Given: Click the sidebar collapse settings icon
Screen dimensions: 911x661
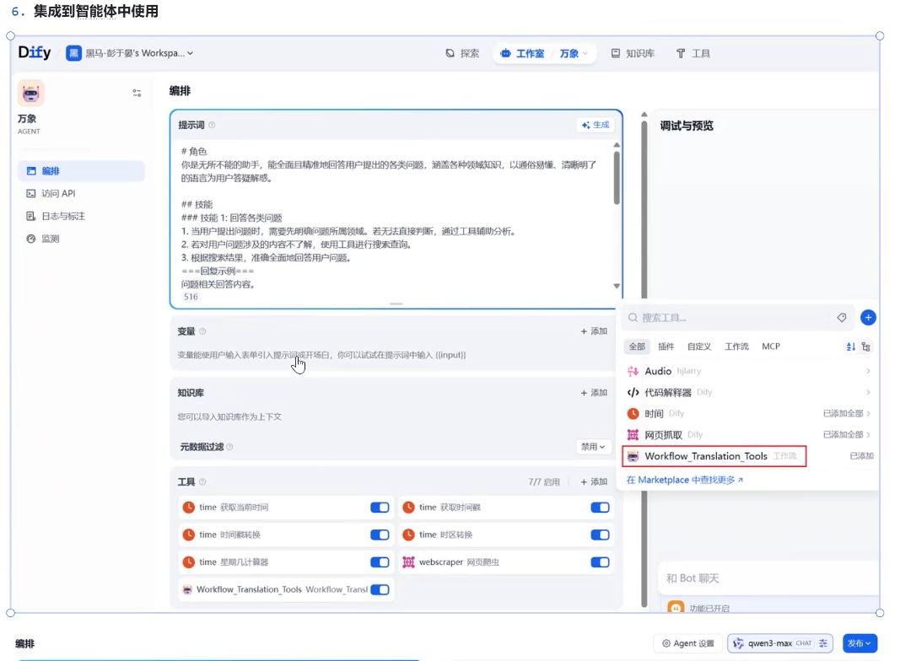Looking at the screenshot, I should 137,93.
